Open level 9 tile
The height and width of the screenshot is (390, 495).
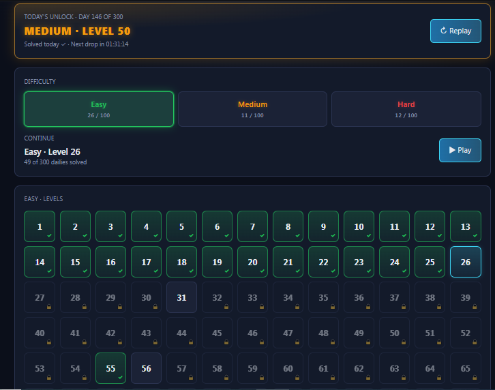(x=324, y=226)
